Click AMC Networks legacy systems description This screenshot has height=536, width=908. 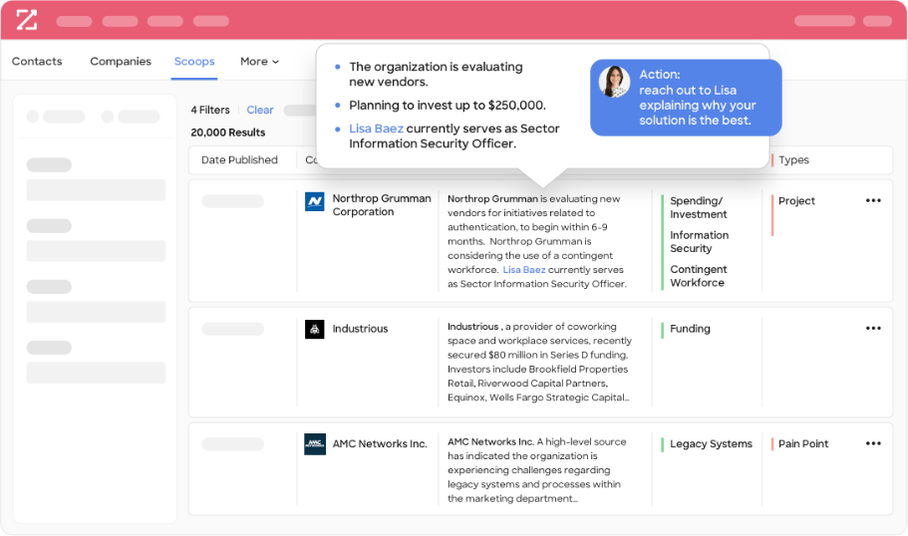click(536, 470)
